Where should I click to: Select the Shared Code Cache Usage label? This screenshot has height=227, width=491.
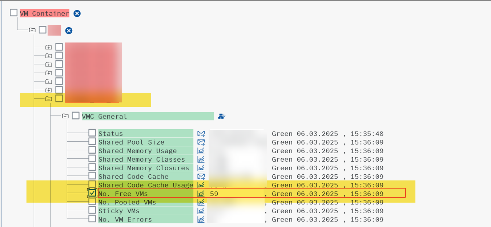tap(146, 185)
